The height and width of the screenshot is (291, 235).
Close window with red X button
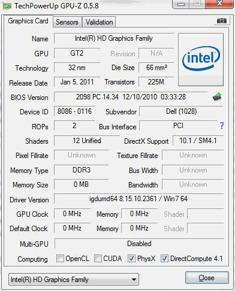pyautogui.click(x=219, y=4)
